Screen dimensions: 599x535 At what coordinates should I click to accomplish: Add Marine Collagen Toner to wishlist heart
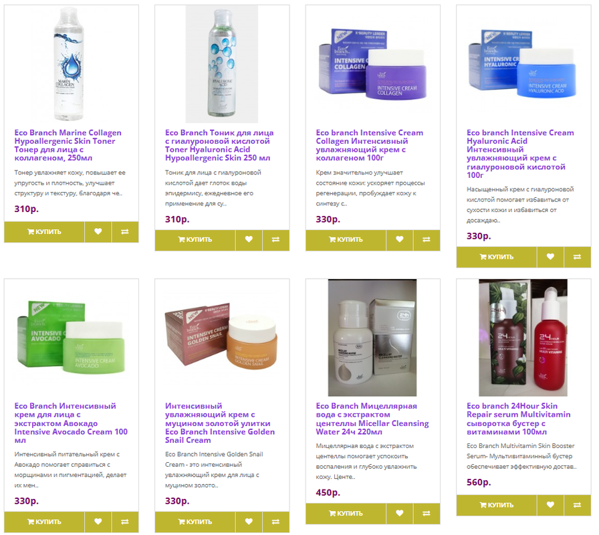tap(98, 232)
